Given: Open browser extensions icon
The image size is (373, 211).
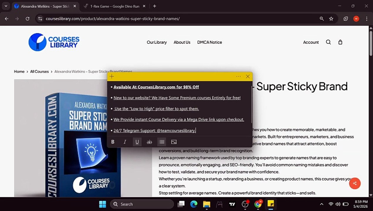Looking at the screenshot, I should pos(346,18).
